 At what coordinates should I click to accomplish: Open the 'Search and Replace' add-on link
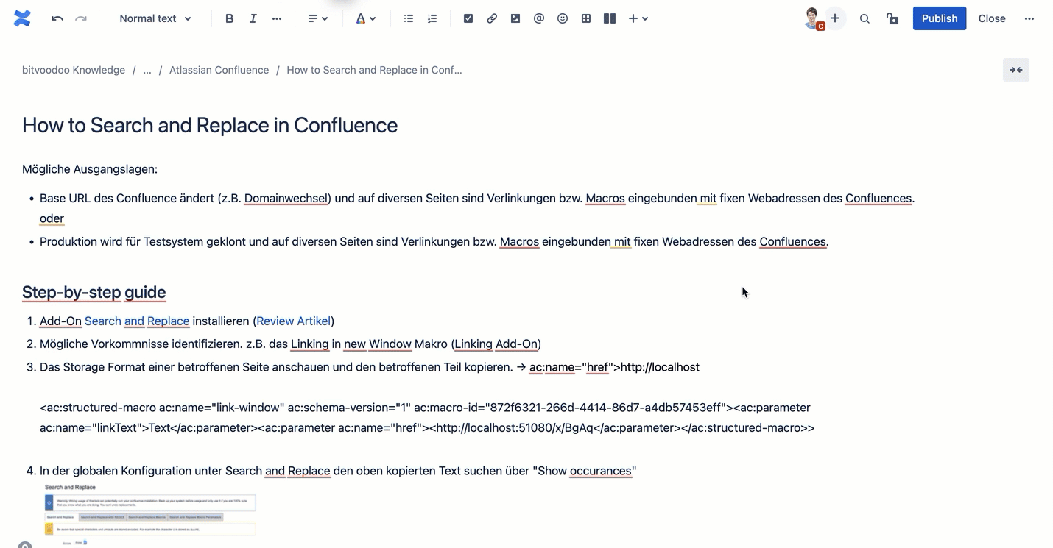(x=137, y=321)
